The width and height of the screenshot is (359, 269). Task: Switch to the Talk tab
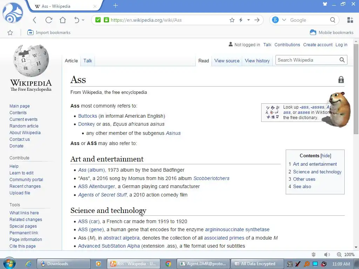pyautogui.click(x=87, y=61)
